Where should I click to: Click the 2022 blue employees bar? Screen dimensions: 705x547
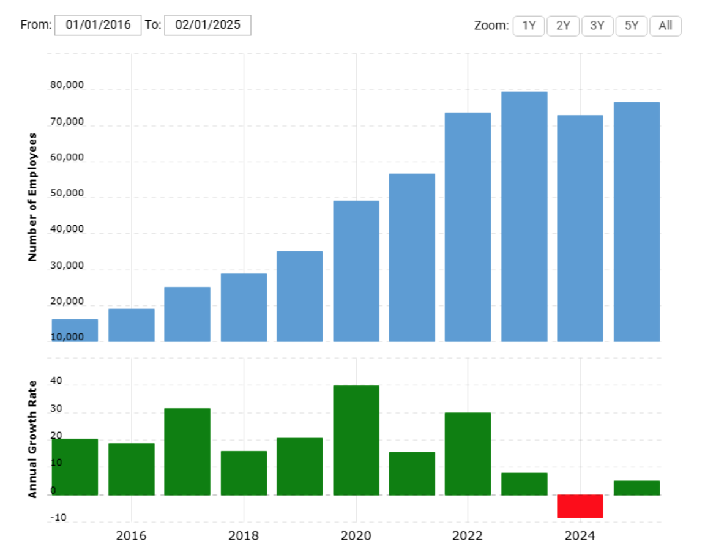(x=468, y=226)
